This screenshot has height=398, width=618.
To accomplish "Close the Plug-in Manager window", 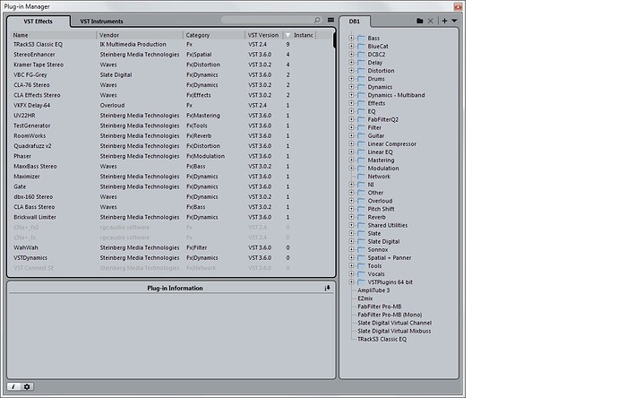I will tap(458, 6).
